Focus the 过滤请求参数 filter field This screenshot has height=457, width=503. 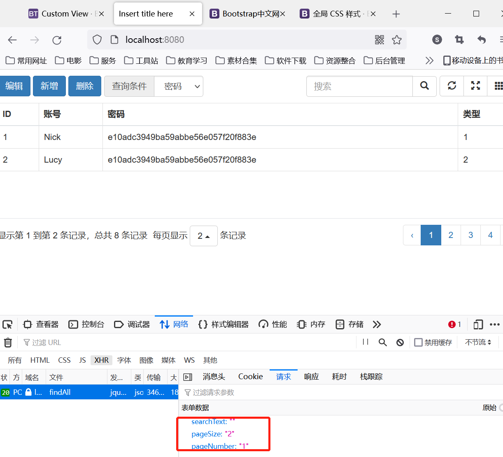click(x=340, y=392)
